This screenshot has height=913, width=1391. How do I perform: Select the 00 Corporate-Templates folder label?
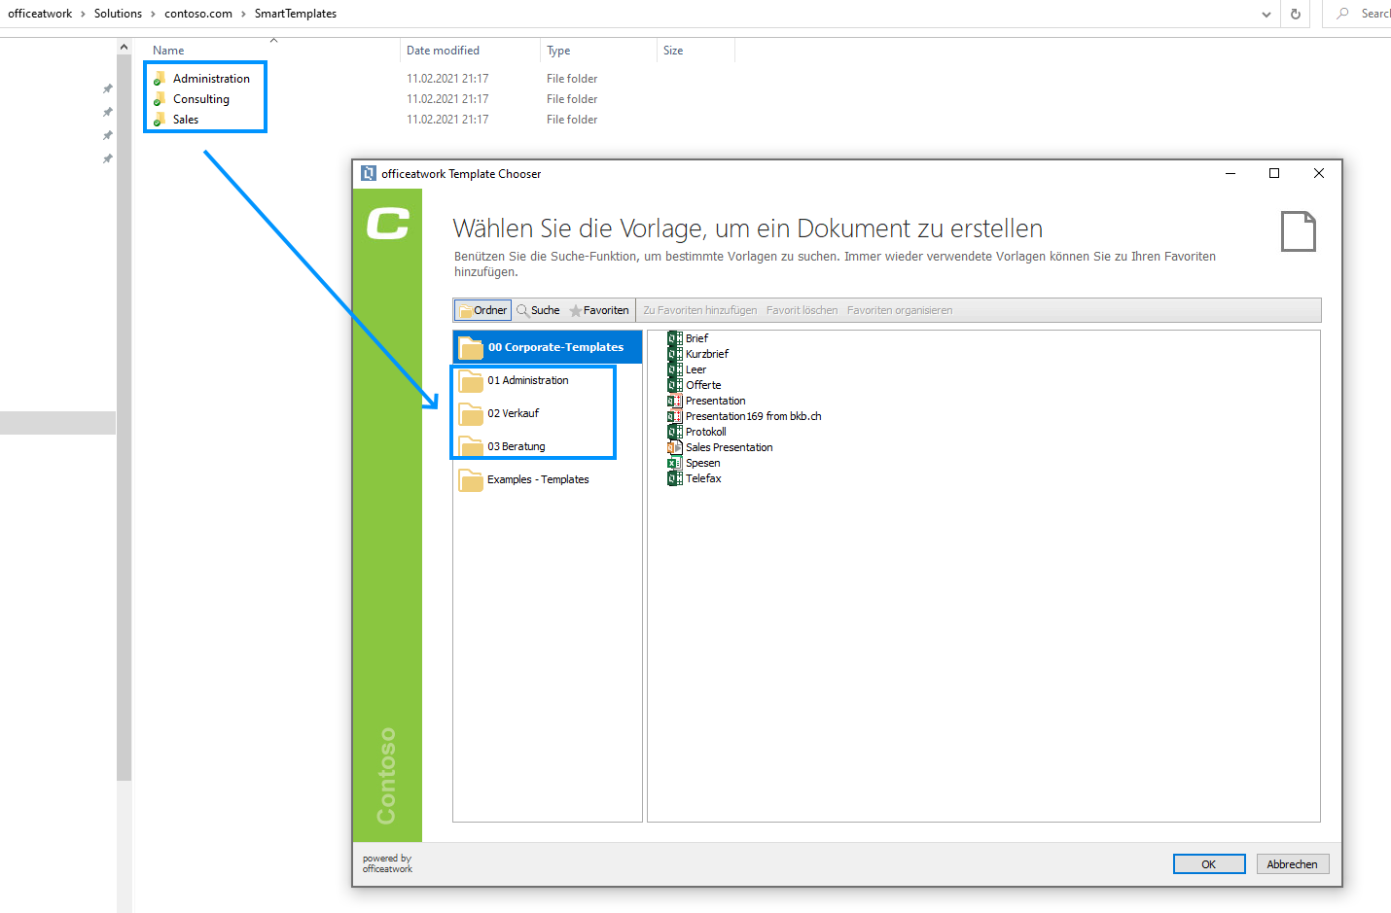[555, 347]
